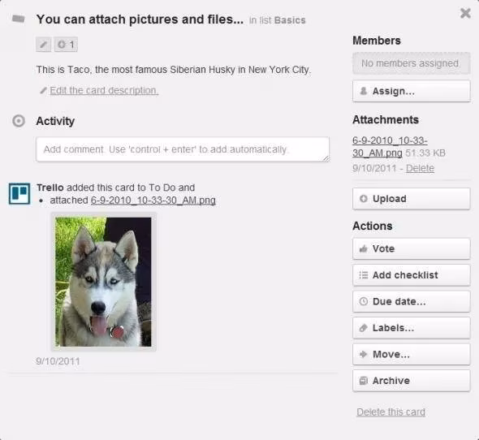Click the Trello logo avatar in the activity

[x=19, y=193]
